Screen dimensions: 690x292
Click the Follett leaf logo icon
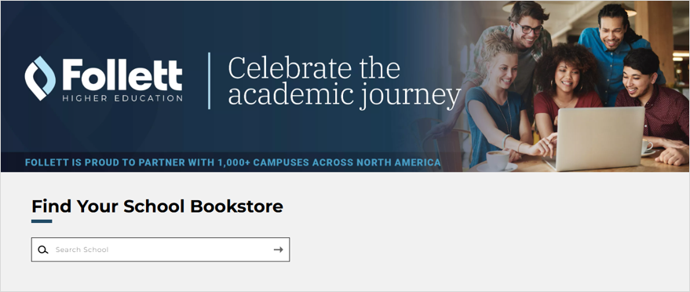click(40, 78)
